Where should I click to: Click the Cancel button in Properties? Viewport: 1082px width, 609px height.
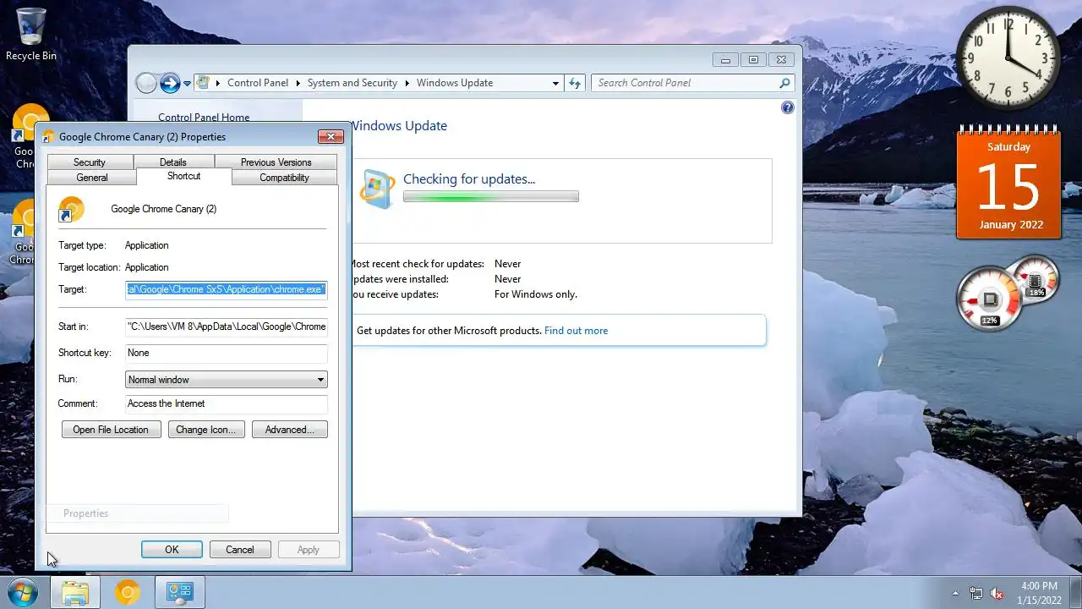pos(240,550)
